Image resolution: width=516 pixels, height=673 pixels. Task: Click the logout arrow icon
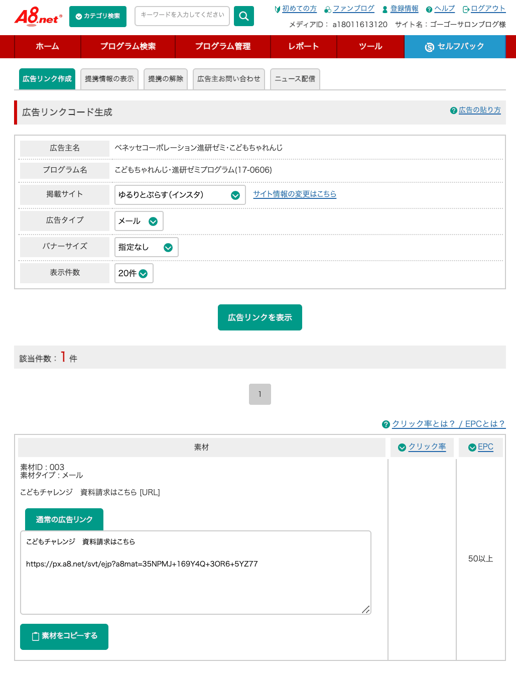point(466,10)
